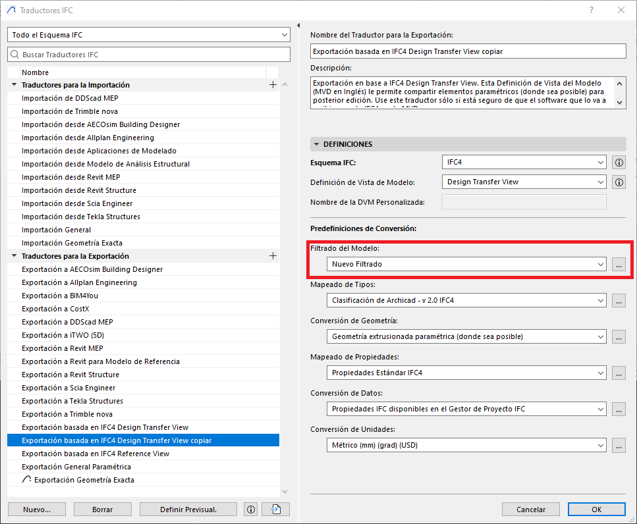The height and width of the screenshot is (524, 637).
Task: Open Conversión de Unidades ellipsis options
Action: tap(619, 445)
